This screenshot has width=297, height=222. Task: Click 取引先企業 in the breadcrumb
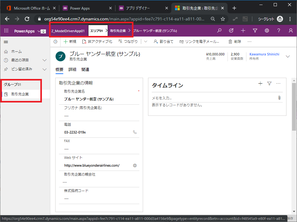[118, 31]
